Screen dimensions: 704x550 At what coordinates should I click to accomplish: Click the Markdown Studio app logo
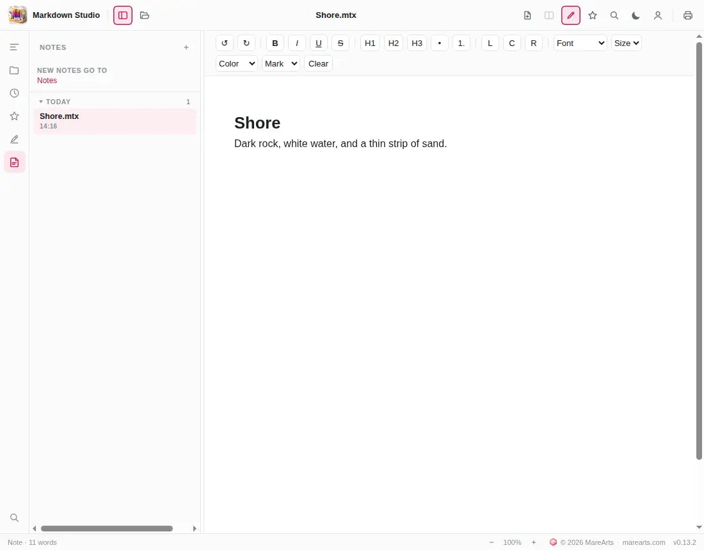(17, 15)
